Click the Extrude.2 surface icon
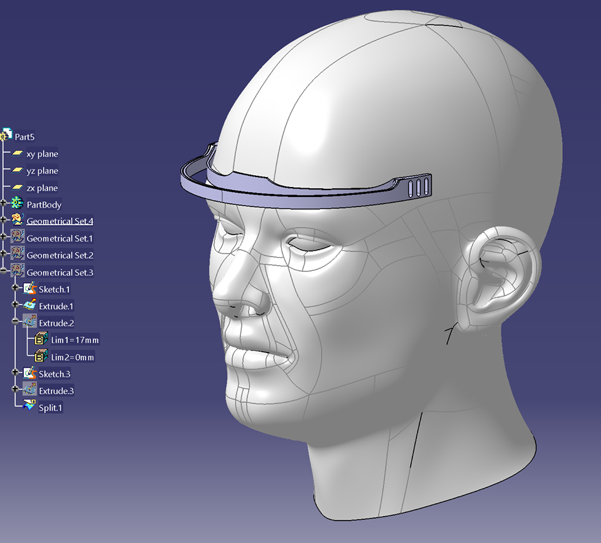Image resolution: width=601 pixels, height=543 pixels. coord(29,322)
